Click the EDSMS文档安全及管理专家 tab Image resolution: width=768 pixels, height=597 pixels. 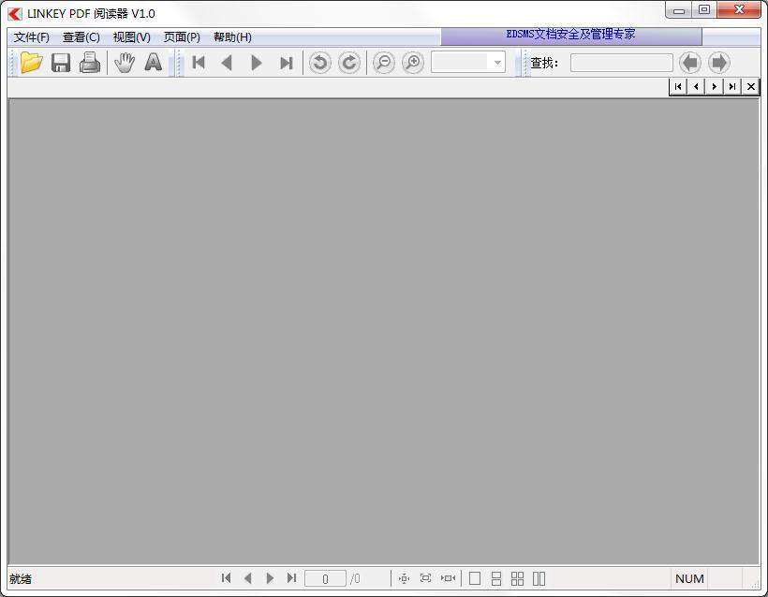coord(571,34)
